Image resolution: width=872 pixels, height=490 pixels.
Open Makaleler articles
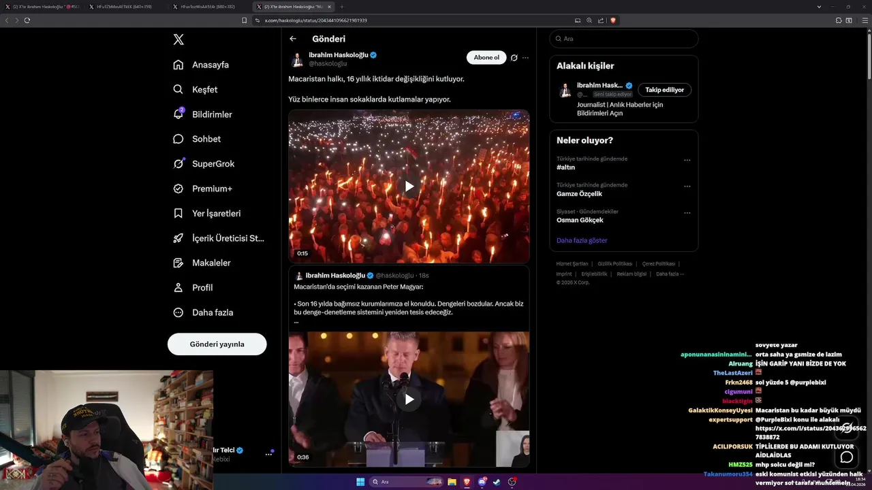[x=202, y=263]
